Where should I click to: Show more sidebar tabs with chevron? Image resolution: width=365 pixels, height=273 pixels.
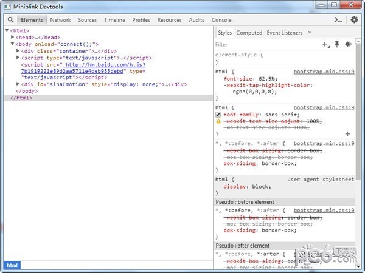pos(310,32)
